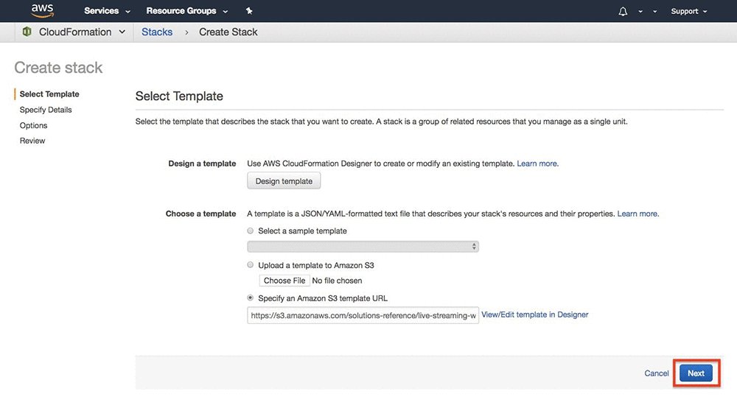Select the sample template radio button
Viewport: 737px width, 408px height.
250,231
